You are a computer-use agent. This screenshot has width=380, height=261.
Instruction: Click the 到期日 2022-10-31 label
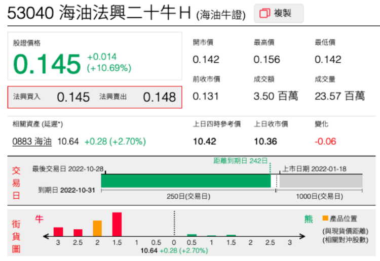pyautogui.click(x=66, y=190)
